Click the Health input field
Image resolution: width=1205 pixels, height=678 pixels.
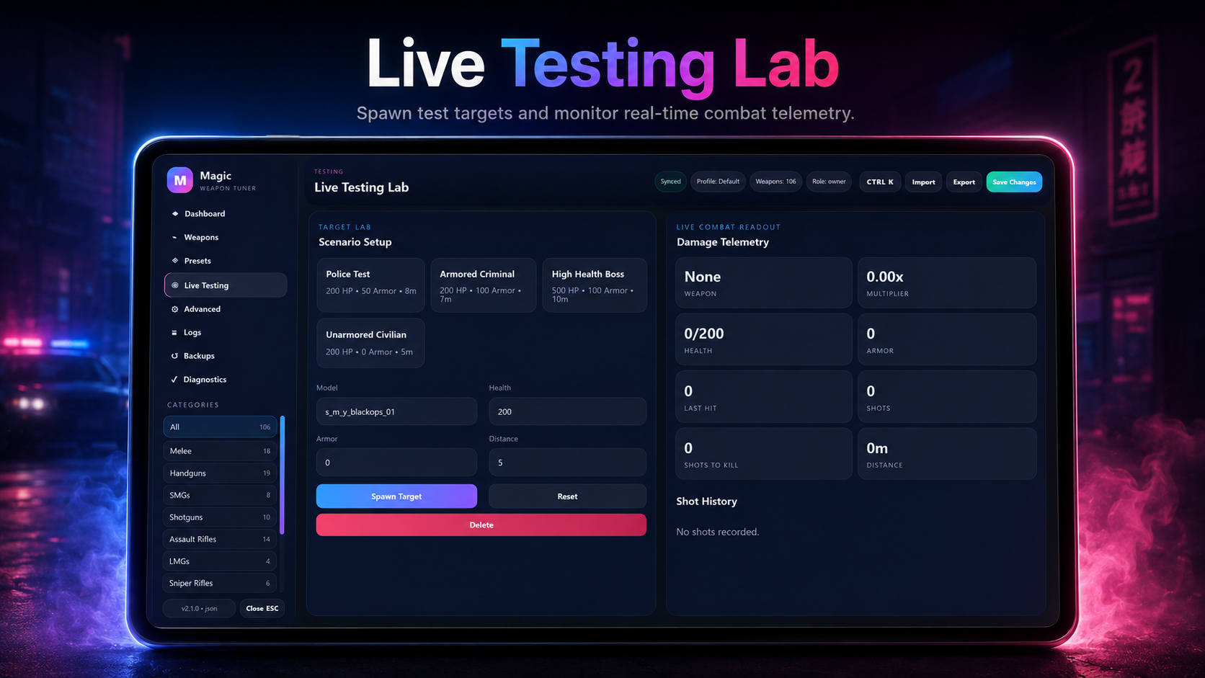[567, 411]
